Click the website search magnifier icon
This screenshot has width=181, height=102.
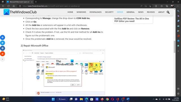pyautogui.click(x=168, y=12)
